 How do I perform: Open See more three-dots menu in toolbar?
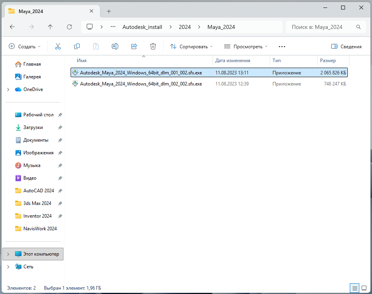[282, 47]
